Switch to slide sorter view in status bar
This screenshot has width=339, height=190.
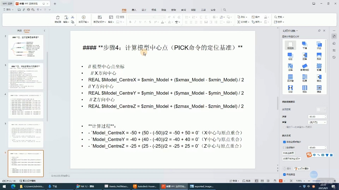[262, 181]
